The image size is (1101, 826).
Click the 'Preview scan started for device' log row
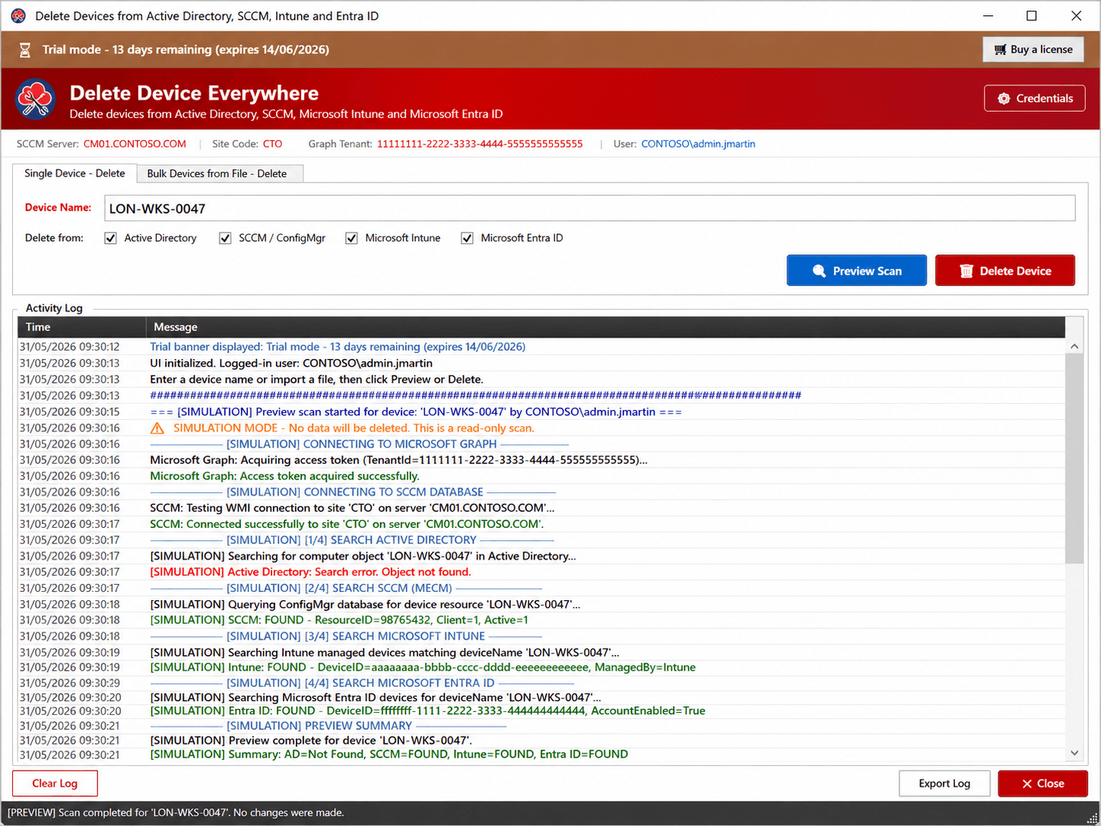point(541,411)
